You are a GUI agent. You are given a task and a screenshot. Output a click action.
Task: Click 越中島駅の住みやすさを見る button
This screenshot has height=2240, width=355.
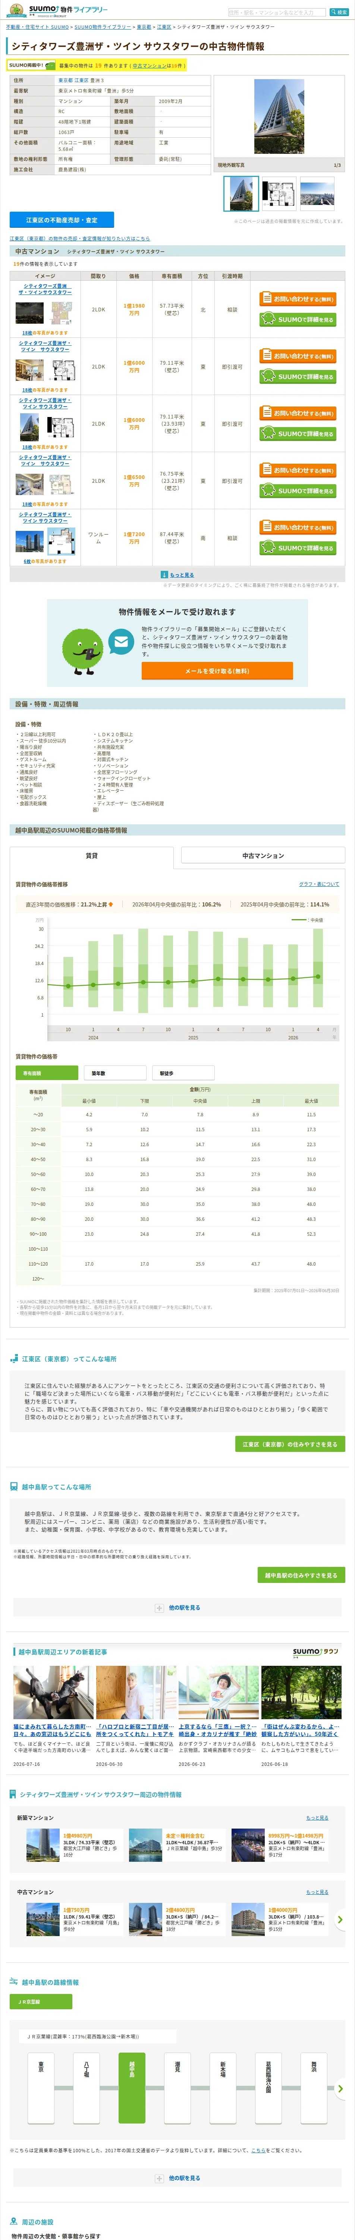301,1575
